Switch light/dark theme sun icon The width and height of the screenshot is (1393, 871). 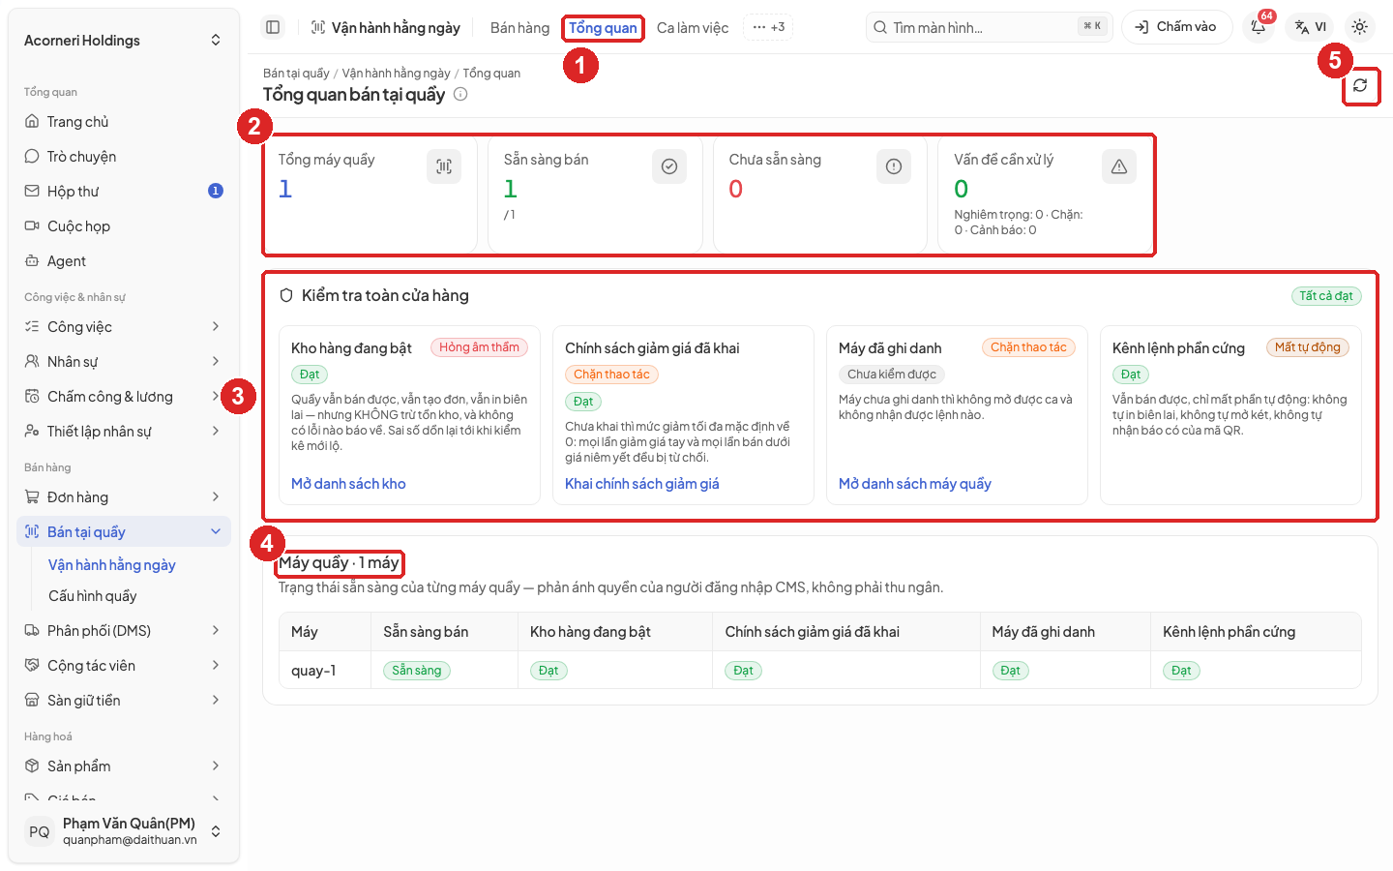[x=1360, y=27]
